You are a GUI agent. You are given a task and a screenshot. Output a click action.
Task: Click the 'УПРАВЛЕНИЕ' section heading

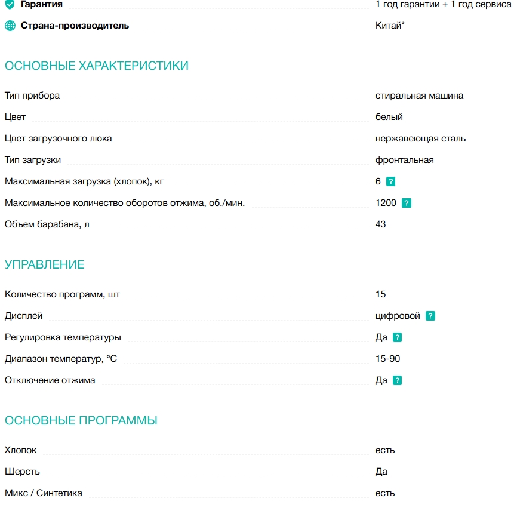45,264
